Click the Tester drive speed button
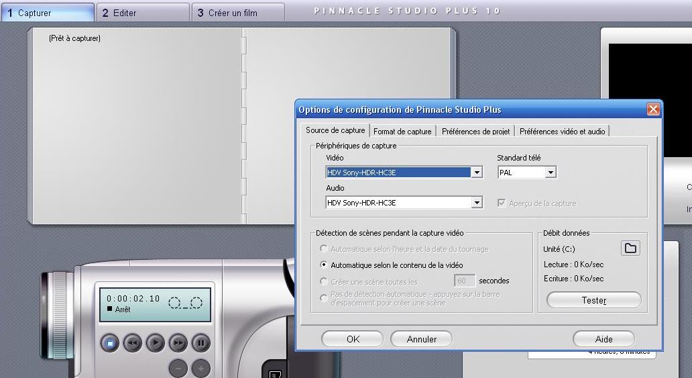 (594, 300)
